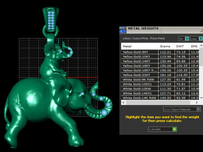
Task: Select the White Gold:14K PdW row
Action: pyautogui.click(x=160, y=98)
